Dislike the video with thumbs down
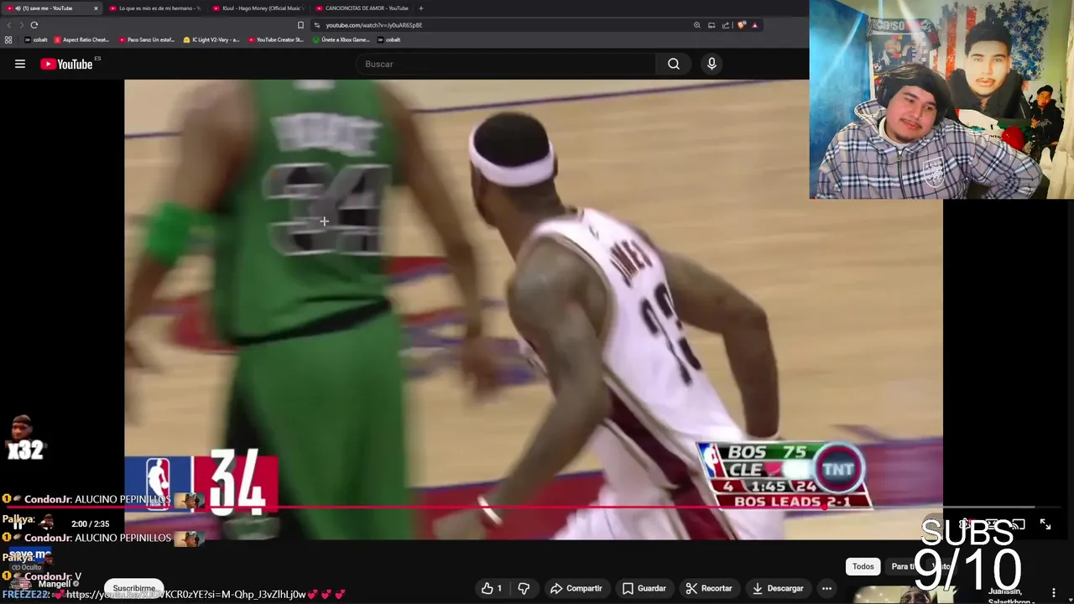Screen dimensions: 1074x604 pos(524,588)
